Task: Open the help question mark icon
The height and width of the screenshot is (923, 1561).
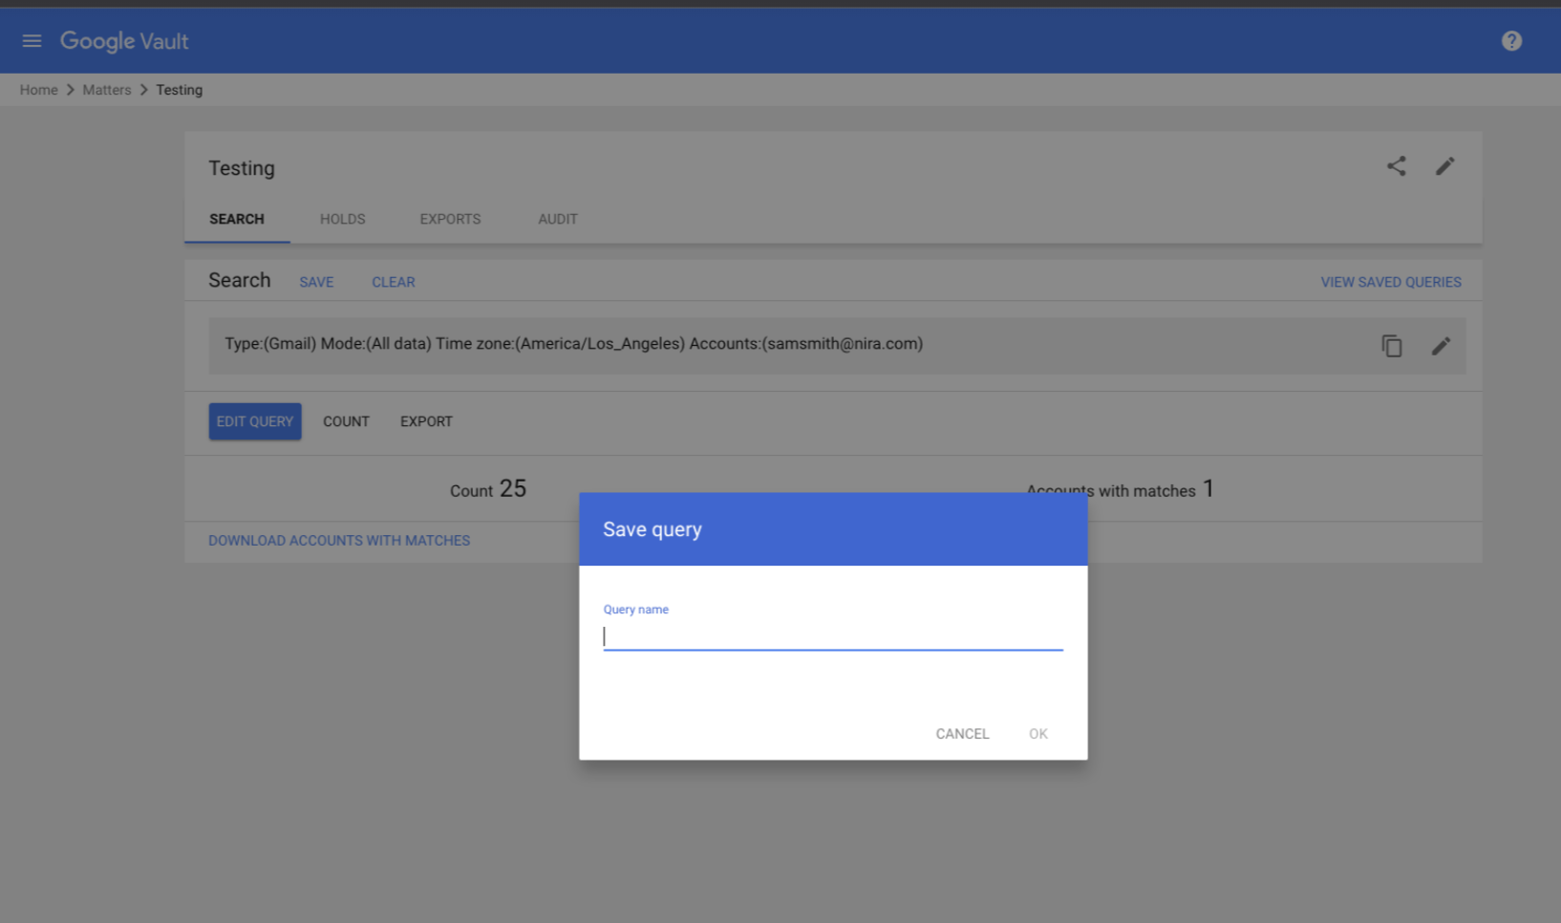Action: [x=1511, y=41]
